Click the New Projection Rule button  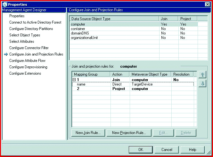point(129,133)
